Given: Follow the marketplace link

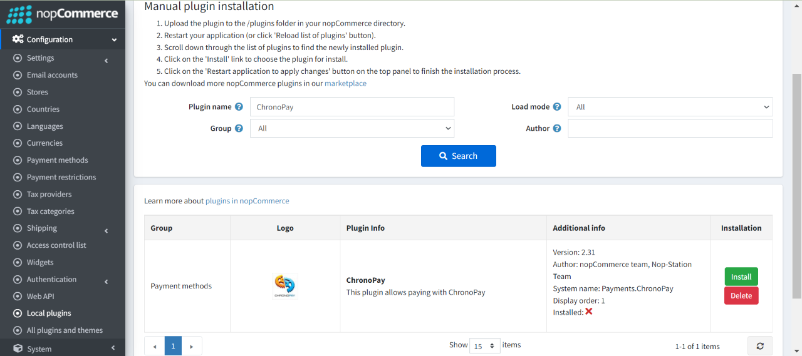Looking at the screenshot, I should pos(345,83).
